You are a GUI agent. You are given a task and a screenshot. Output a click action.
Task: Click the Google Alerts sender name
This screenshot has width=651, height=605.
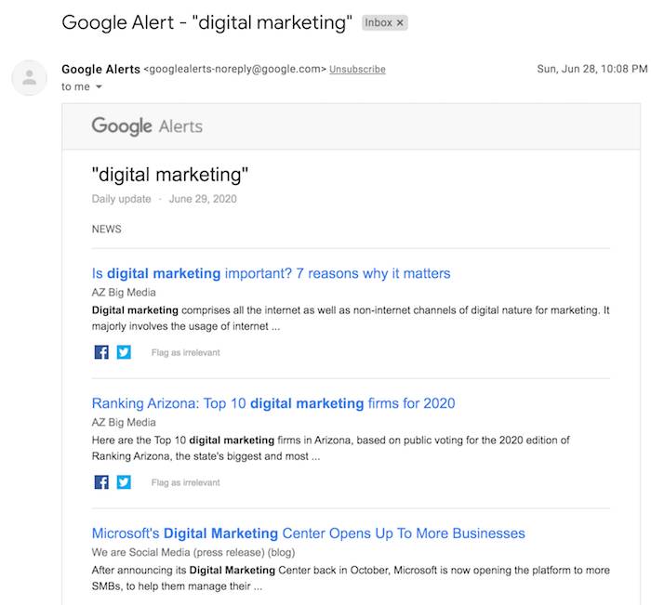(x=100, y=70)
